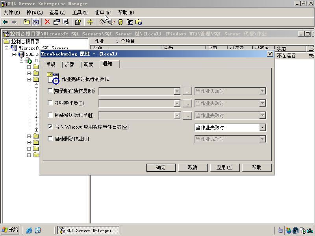Click the Register server toolbar icon
This screenshot has height=236, width=315.
tap(111, 22)
